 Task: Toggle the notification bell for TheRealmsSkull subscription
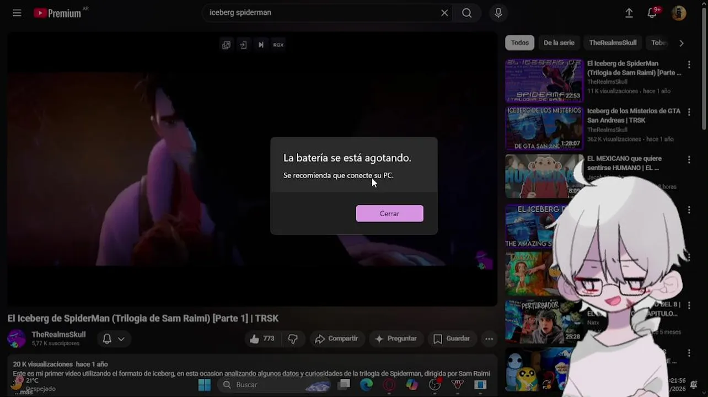coord(114,339)
